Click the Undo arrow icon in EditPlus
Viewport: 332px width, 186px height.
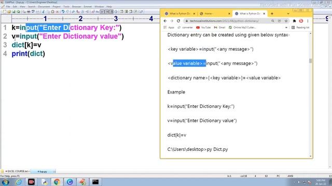coord(63,11)
